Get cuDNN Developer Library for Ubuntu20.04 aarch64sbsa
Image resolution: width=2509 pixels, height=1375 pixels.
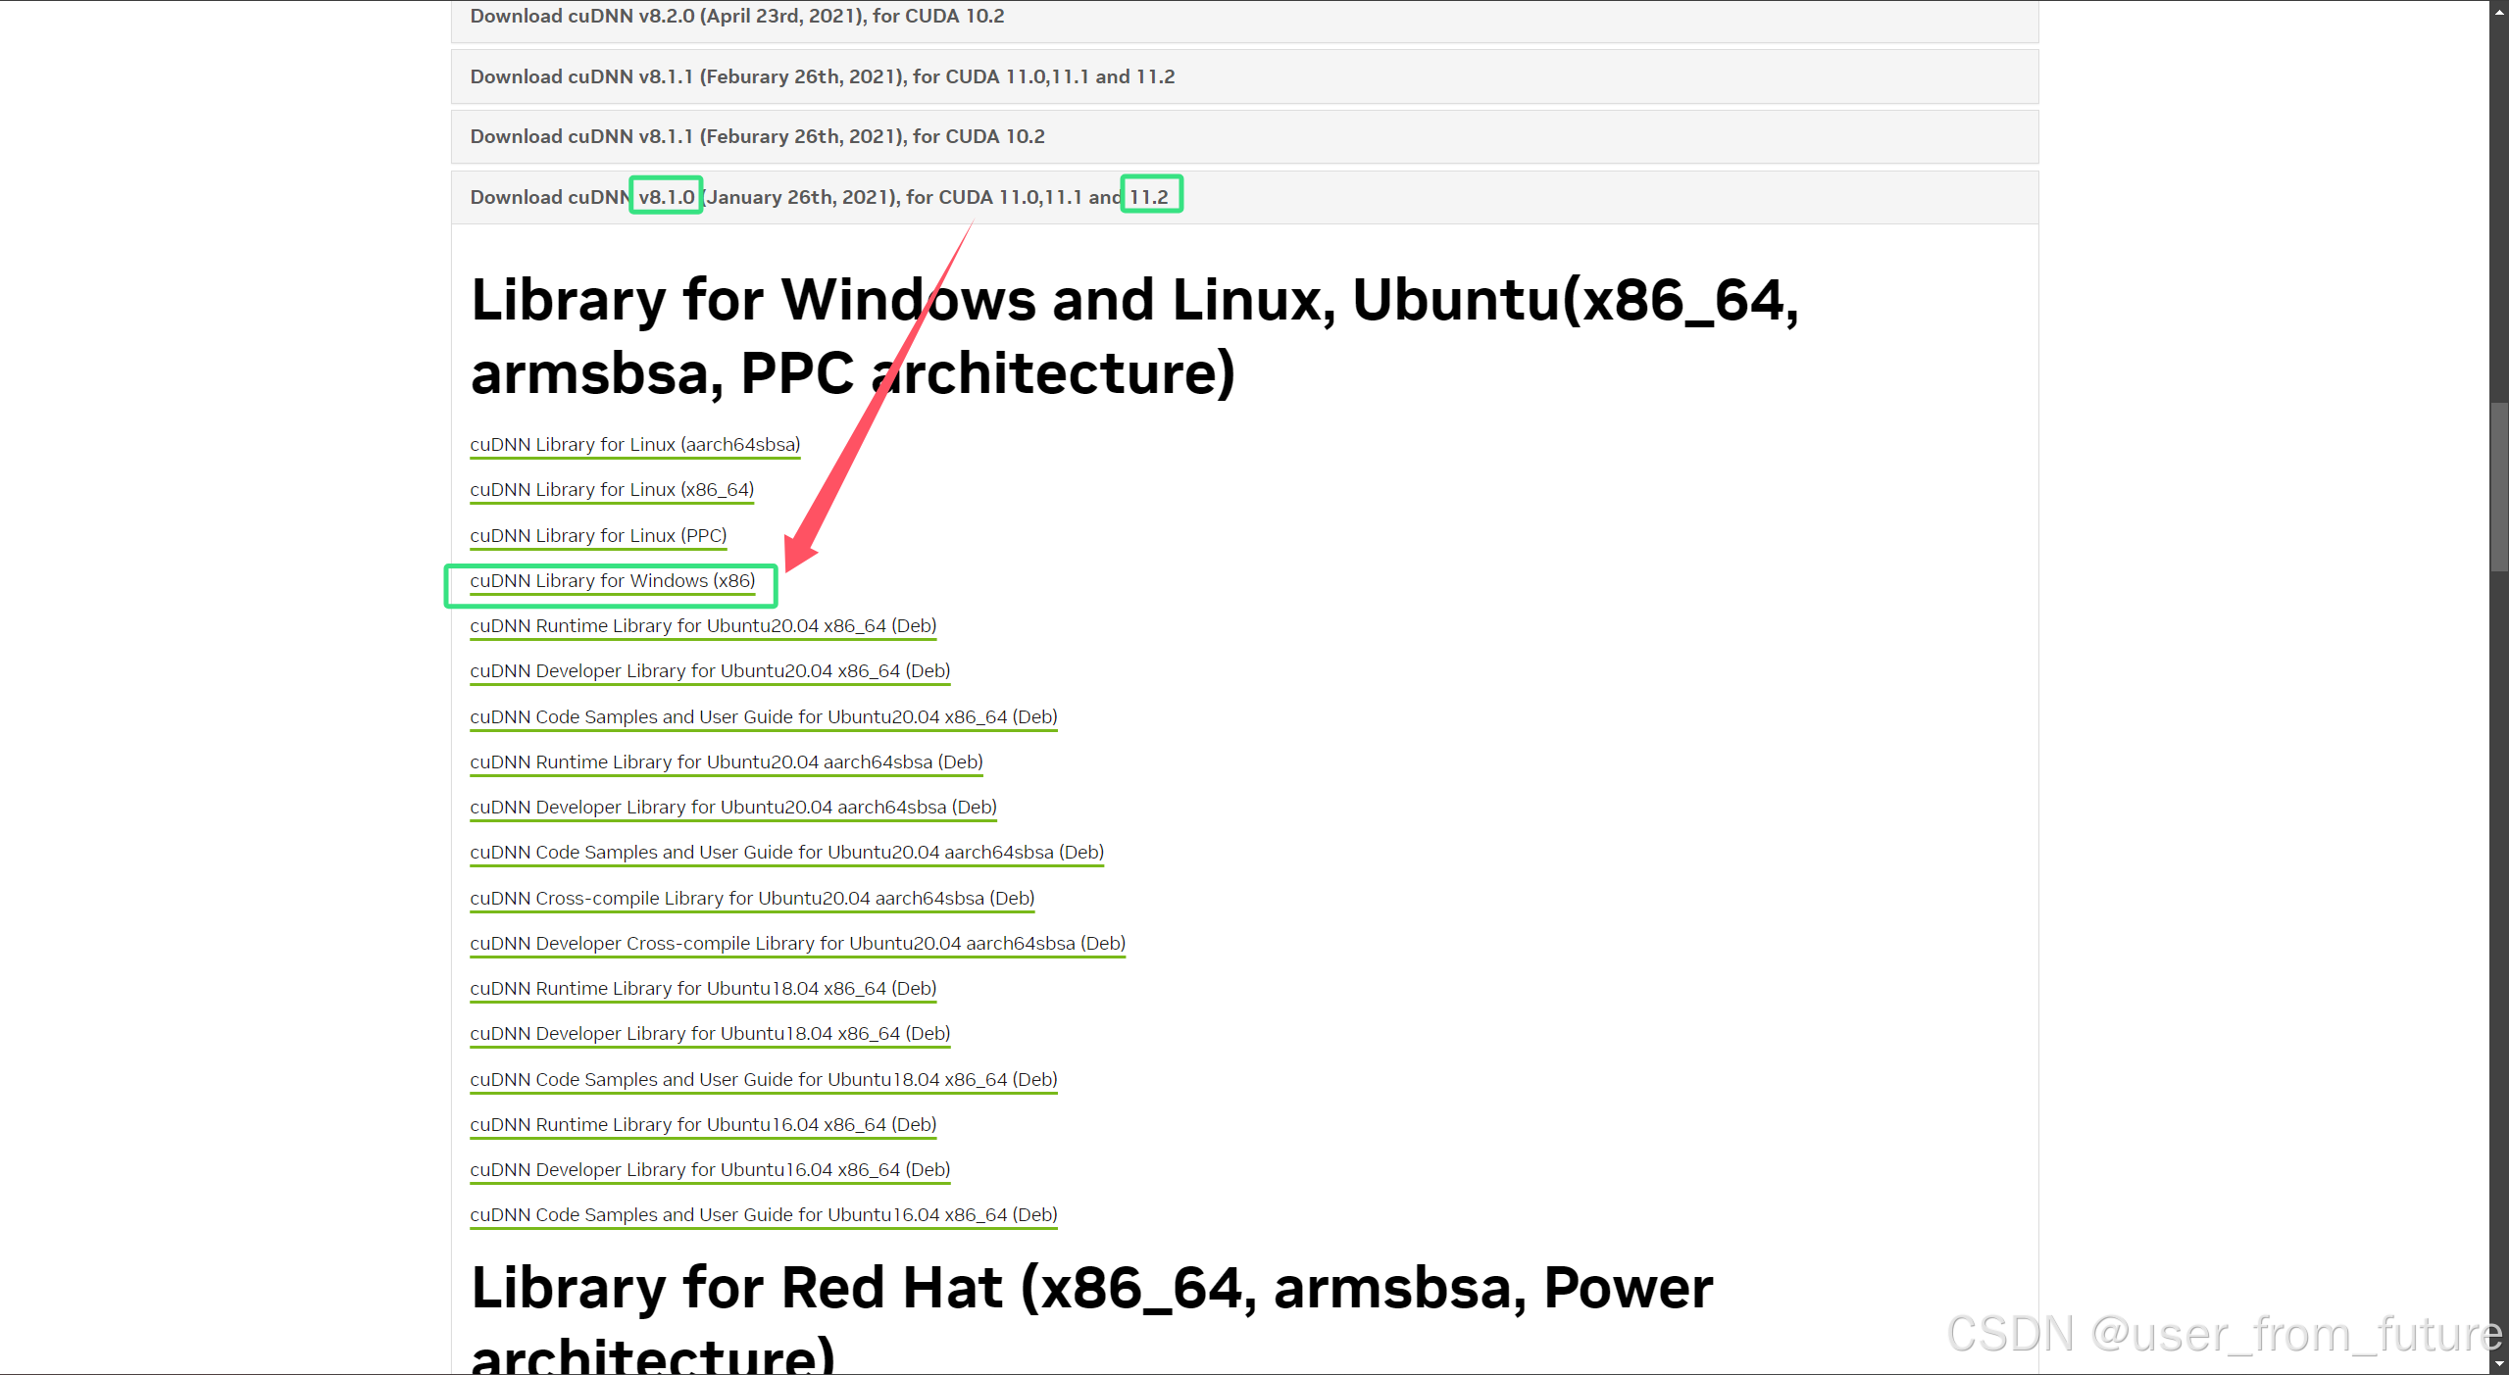point(733,808)
